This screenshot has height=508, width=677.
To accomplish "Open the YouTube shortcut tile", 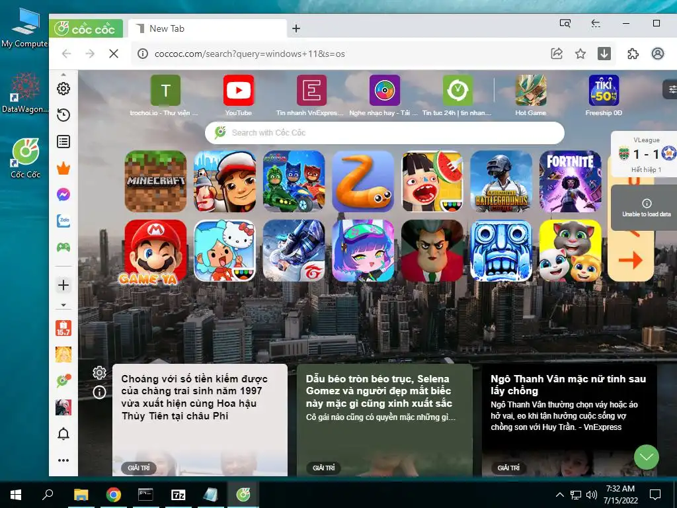I will (238, 95).
